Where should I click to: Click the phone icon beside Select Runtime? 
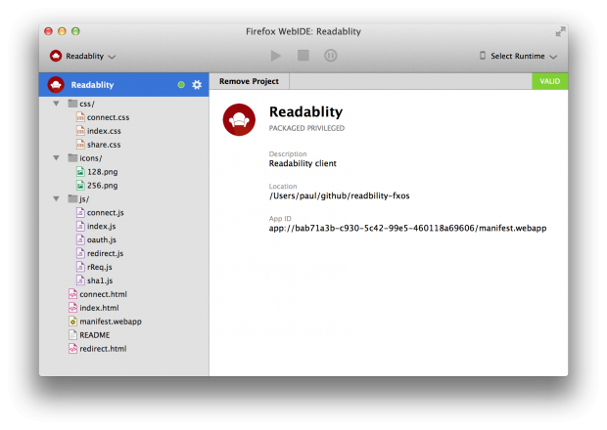tap(483, 56)
